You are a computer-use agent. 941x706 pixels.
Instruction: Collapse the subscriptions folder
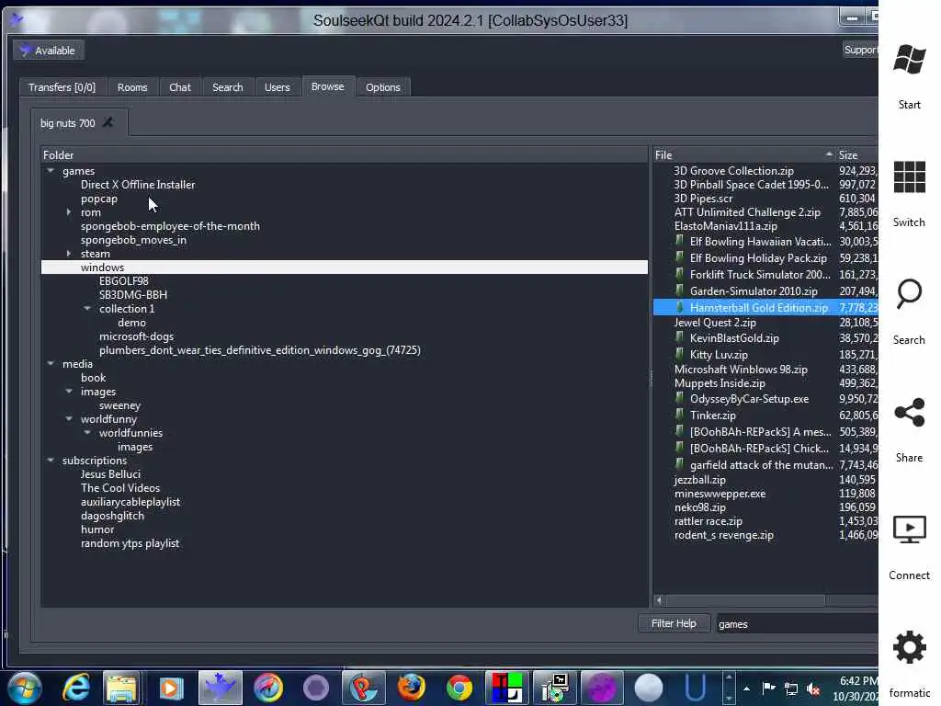coord(51,461)
